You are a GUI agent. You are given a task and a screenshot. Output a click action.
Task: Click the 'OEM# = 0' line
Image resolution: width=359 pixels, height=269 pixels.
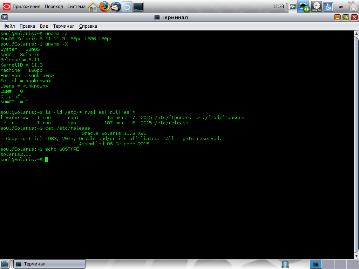pos(12,91)
